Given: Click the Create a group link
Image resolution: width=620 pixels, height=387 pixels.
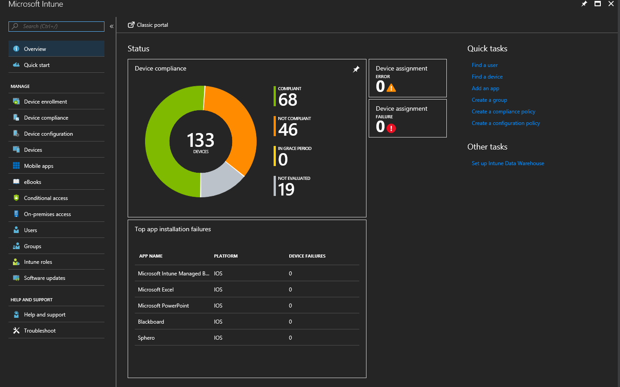Looking at the screenshot, I should (489, 100).
